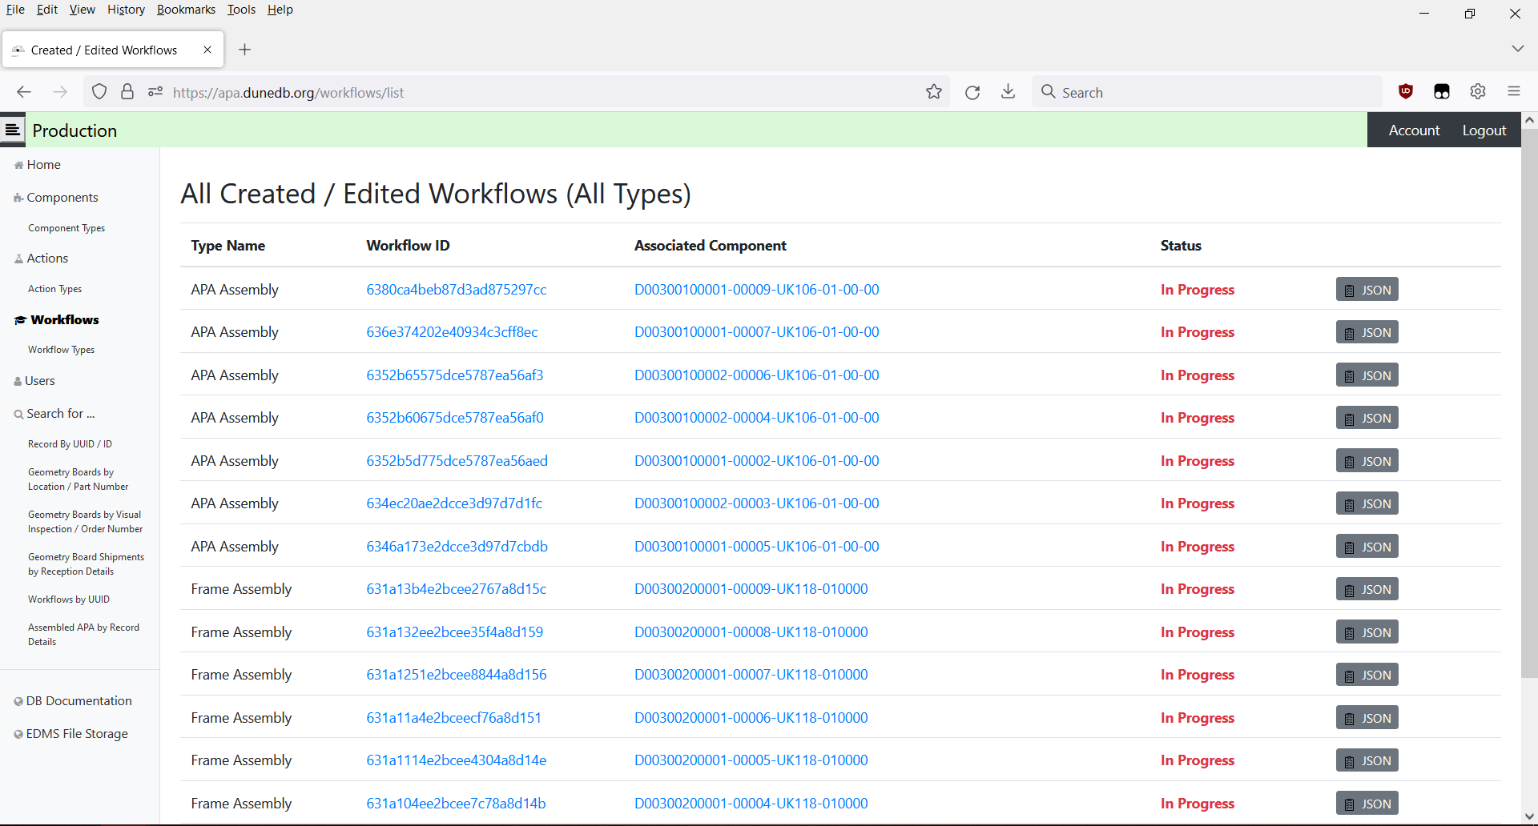Viewport: 1538px width, 826px height.
Task: Open Assembled APA by Record Details link
Action: click(x=83, y=635)
